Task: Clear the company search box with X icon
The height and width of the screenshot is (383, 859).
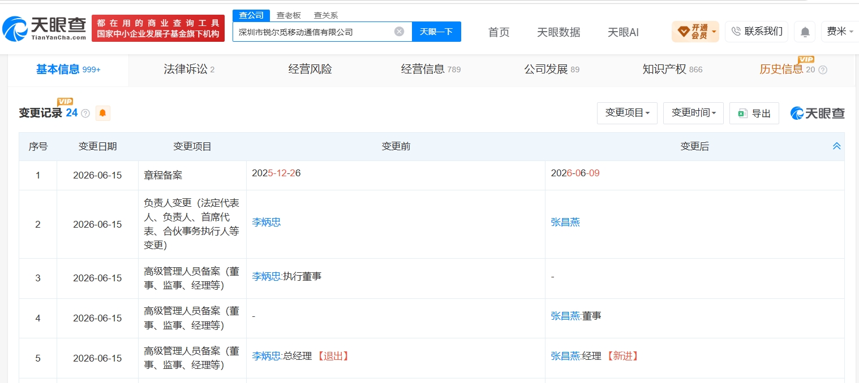Action: pyautogui.click(x=399, y=32)
